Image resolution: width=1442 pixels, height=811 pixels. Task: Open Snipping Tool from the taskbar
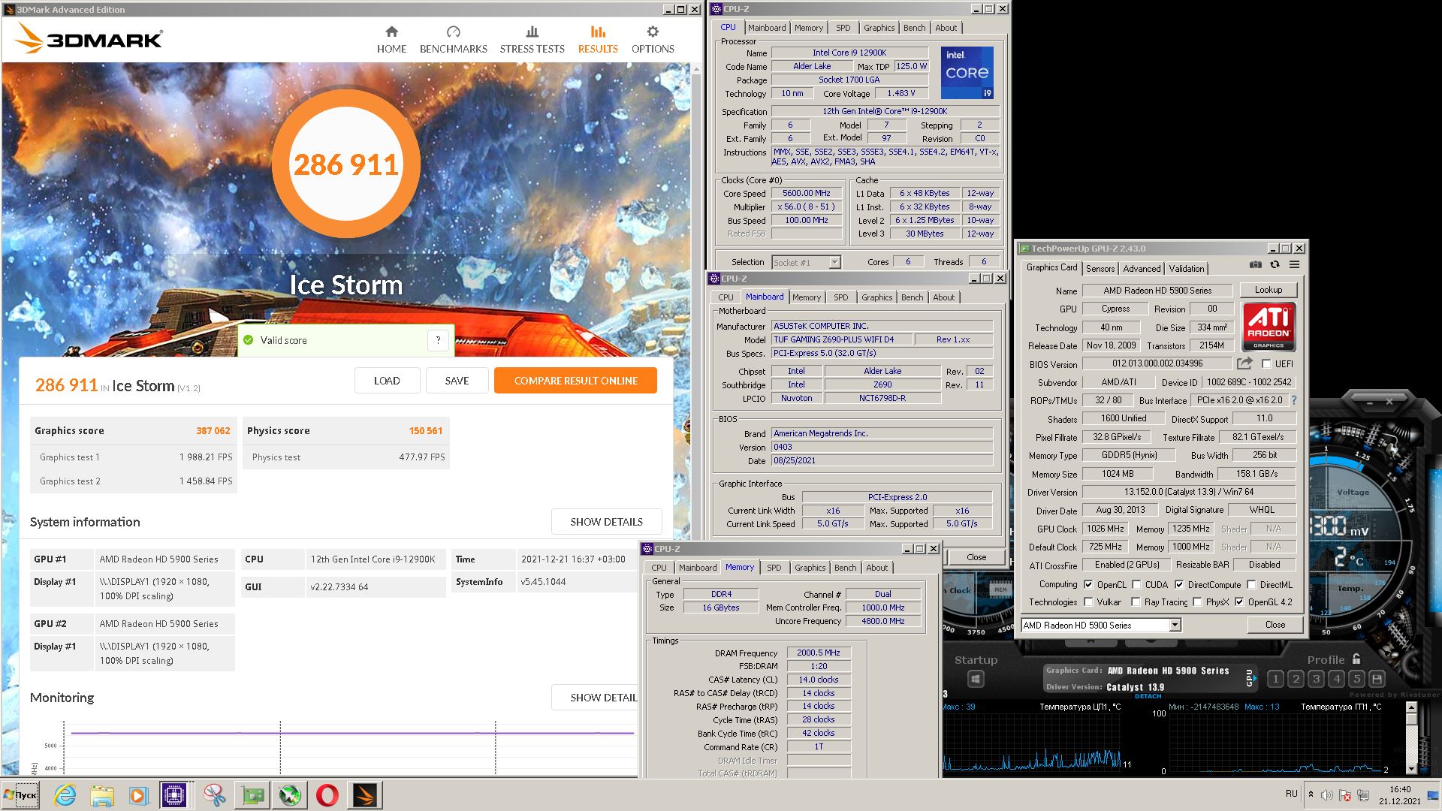215,795
